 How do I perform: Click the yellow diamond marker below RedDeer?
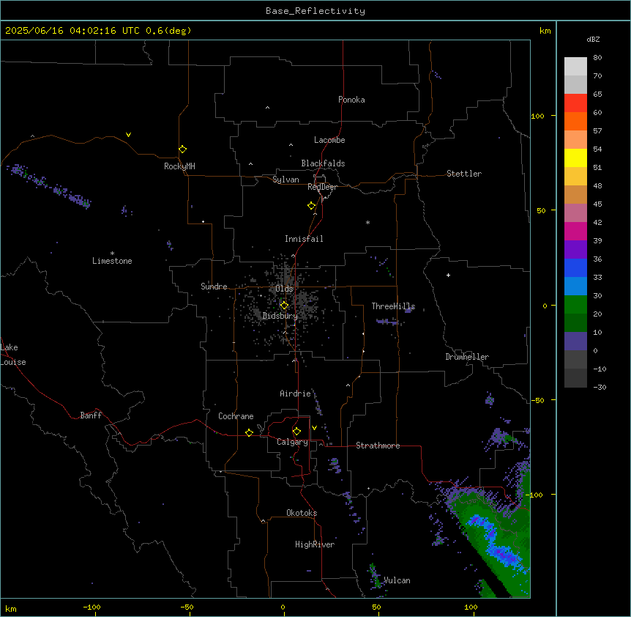click(x=311, y=205)
